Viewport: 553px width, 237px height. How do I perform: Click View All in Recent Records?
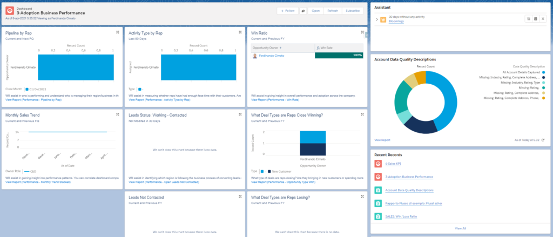[460, 228]
